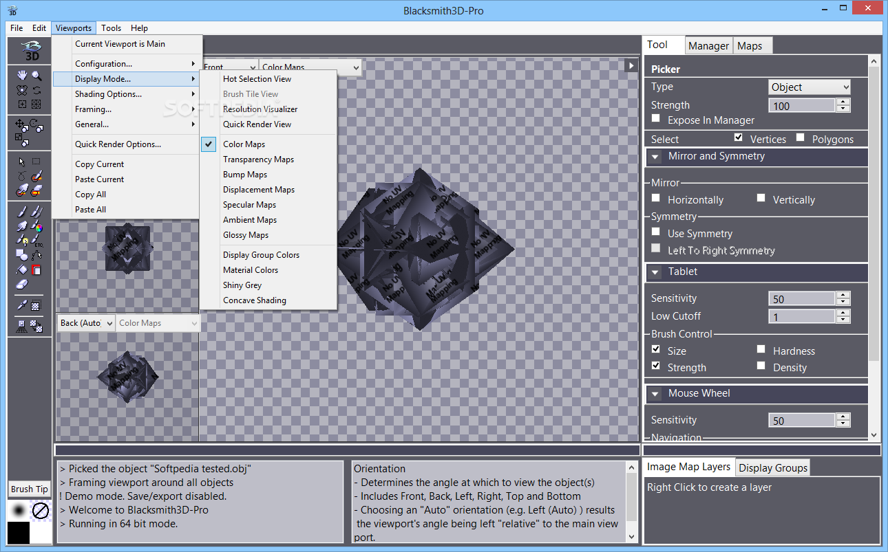This screenshot has width=888, height=552.
Task: Select the rotate object tool with curved arrow
Action: [x=36, y=125]
